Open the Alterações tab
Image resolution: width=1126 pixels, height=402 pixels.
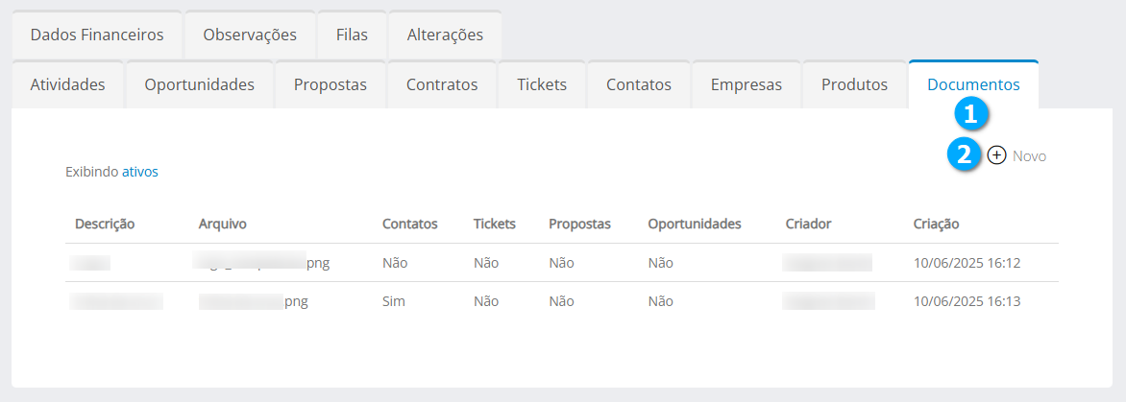[445, 35]
